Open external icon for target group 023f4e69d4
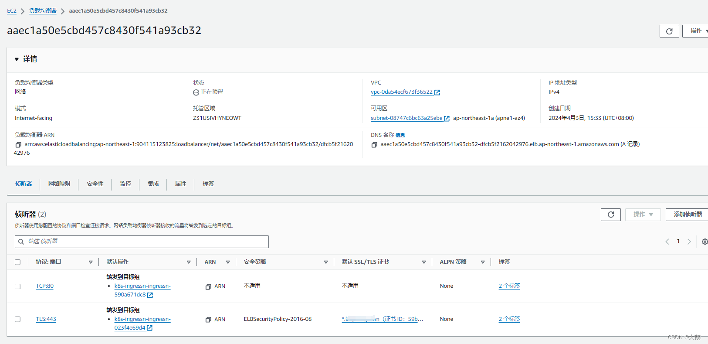 [149, 328]
